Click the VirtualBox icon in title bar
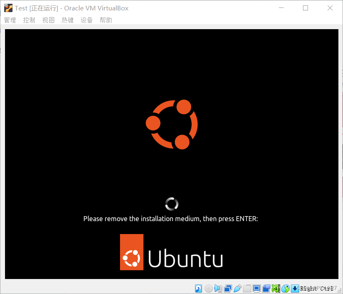The image size is (343, 294). click(x=8, y=8)
